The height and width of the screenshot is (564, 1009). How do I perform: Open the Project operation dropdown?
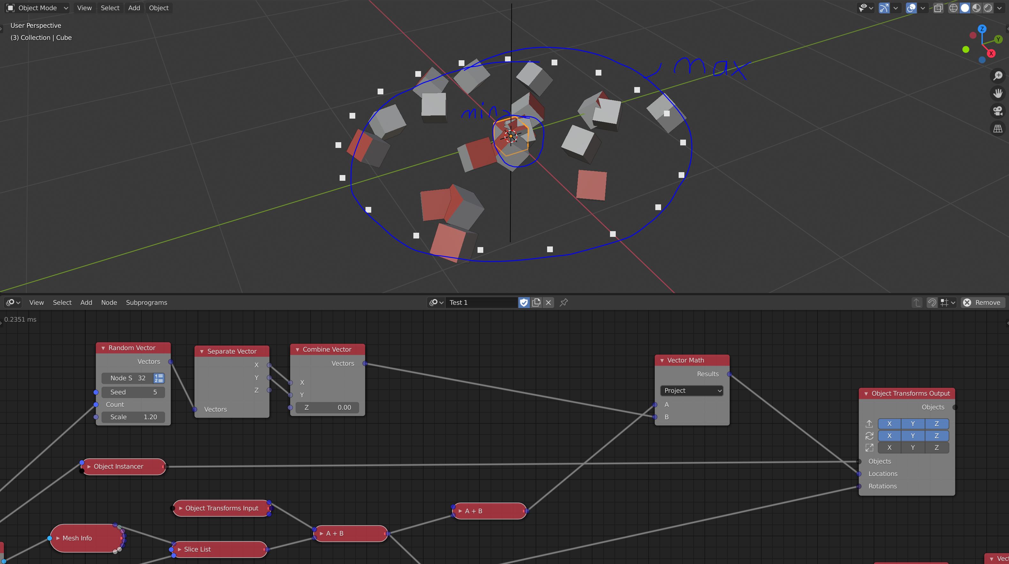[x=692, y=391]
